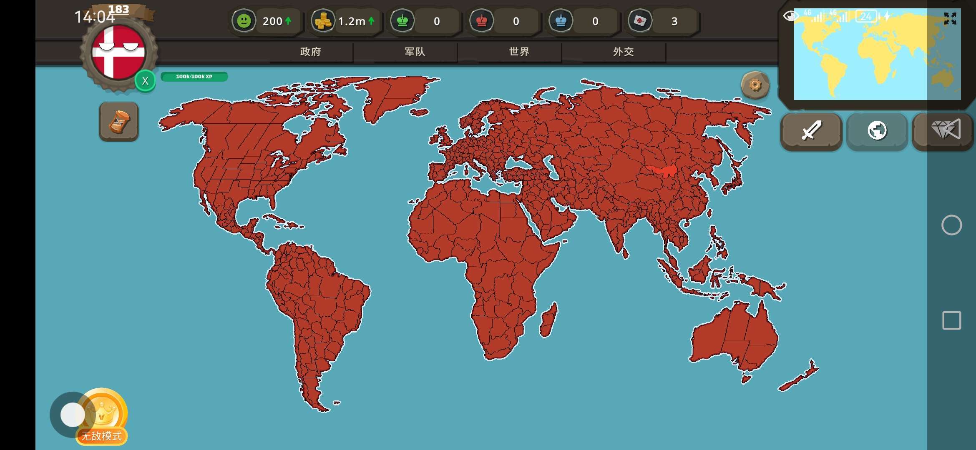Click the red chess king counter
976x450 pixels.
click(482, 21)
